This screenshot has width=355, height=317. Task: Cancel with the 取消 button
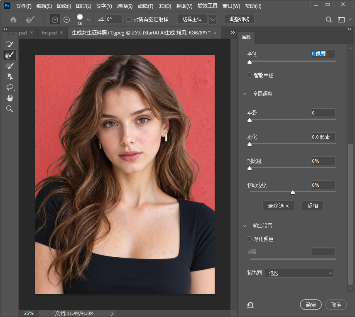click(336, 305)
